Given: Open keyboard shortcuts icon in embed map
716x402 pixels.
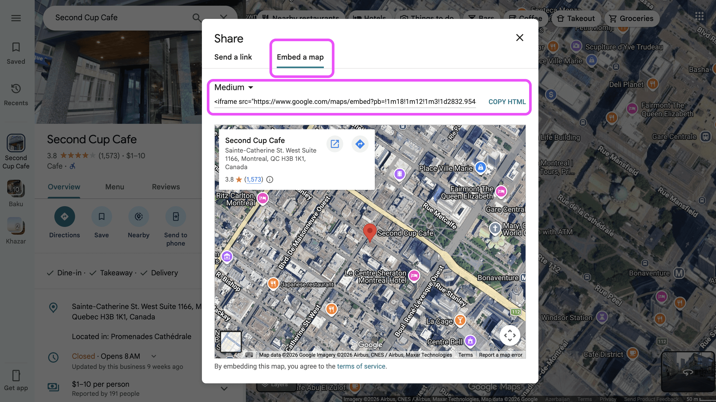Looking at the screenshot, I should point(249,355).
